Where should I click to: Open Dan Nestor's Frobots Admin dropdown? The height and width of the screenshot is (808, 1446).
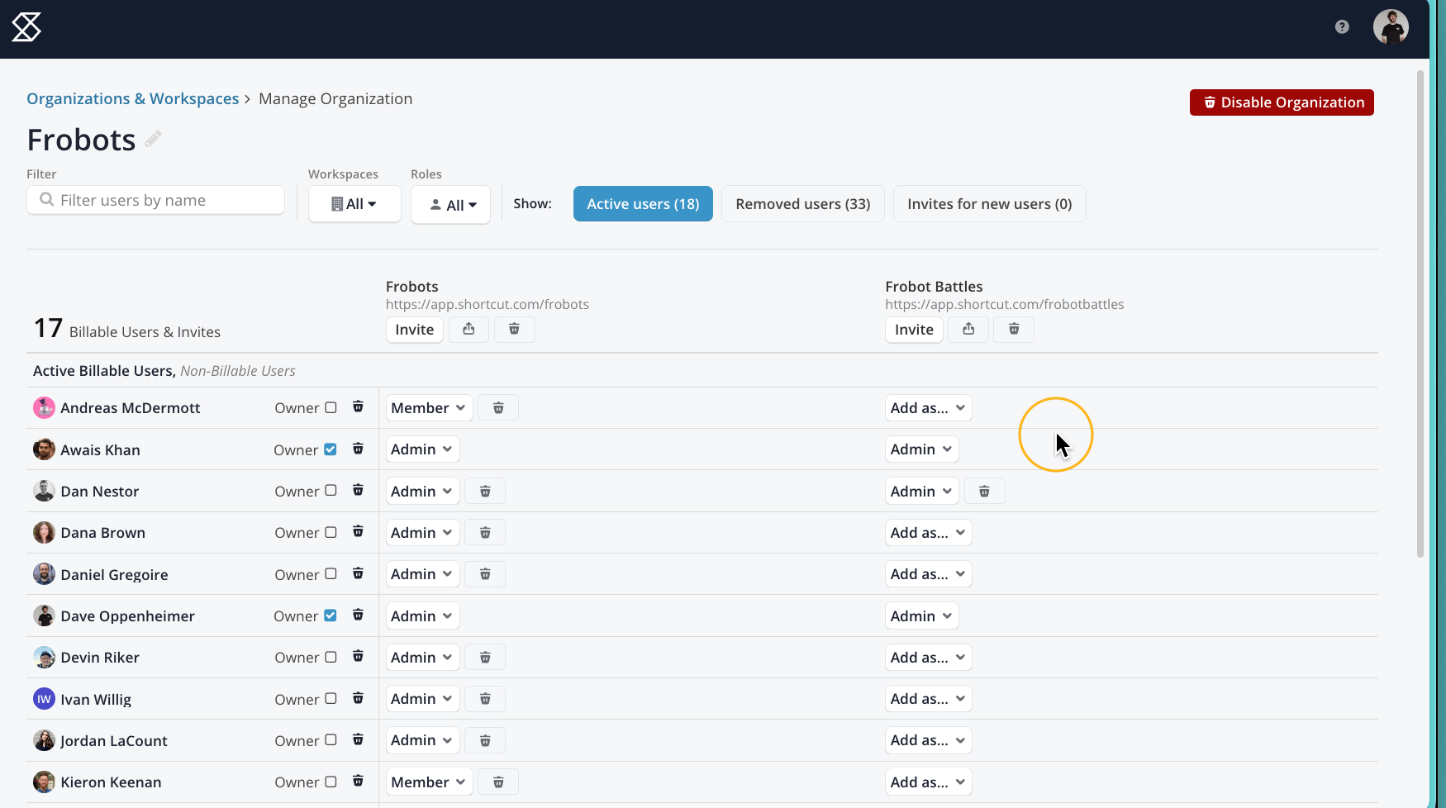[x=422, y=492]
